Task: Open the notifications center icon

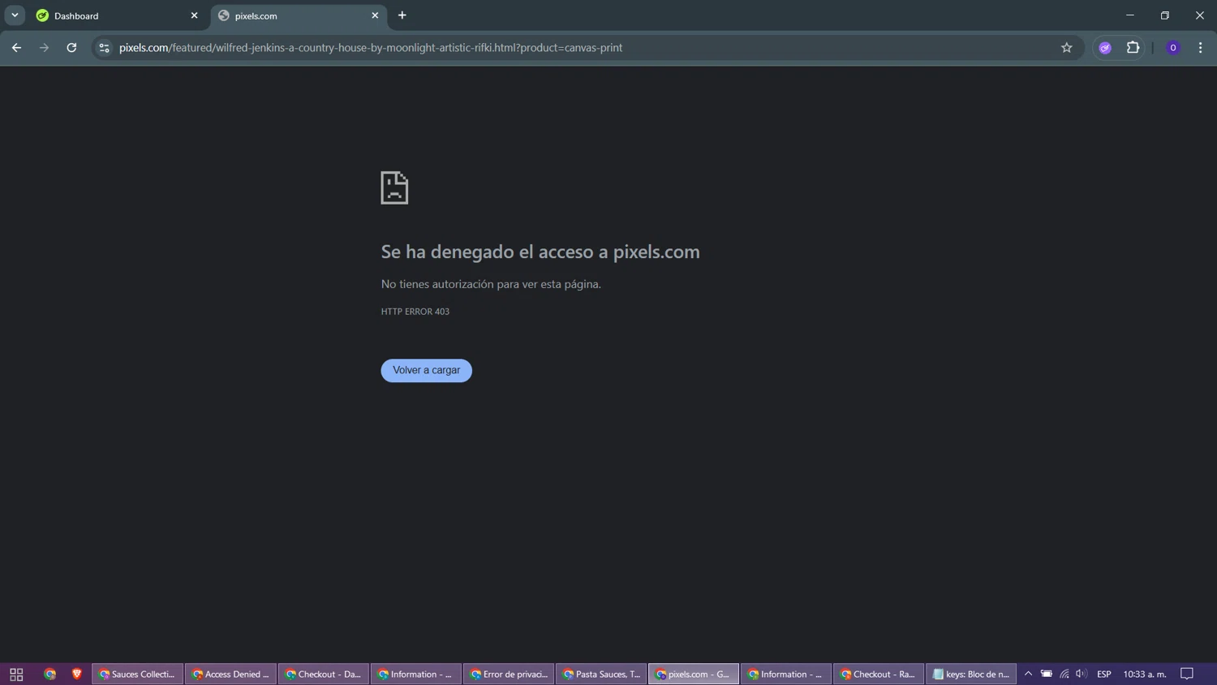Action: pos(1187,674)
